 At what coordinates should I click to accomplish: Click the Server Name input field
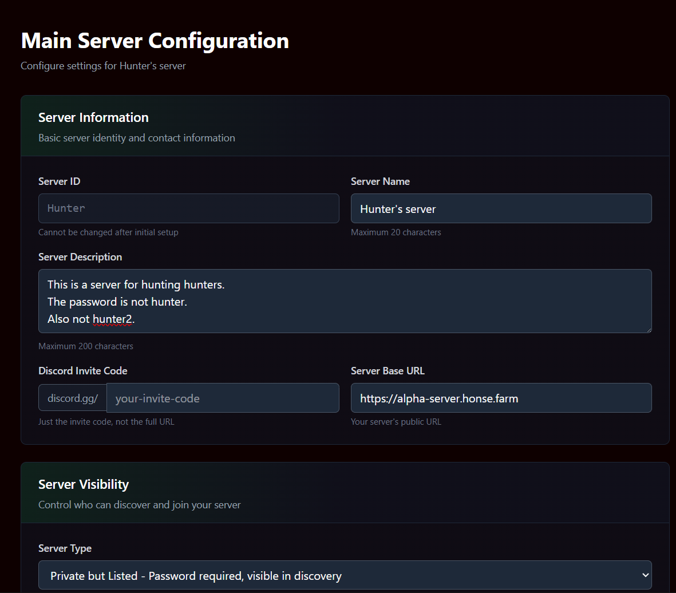[501, 208]
